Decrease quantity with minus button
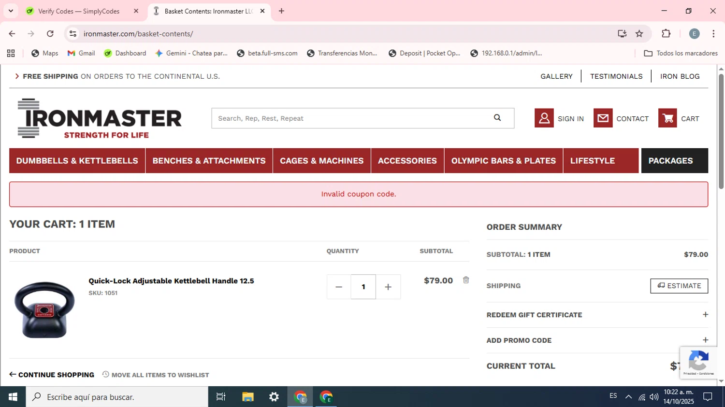 pyautogui.click(x=339, y=287)
